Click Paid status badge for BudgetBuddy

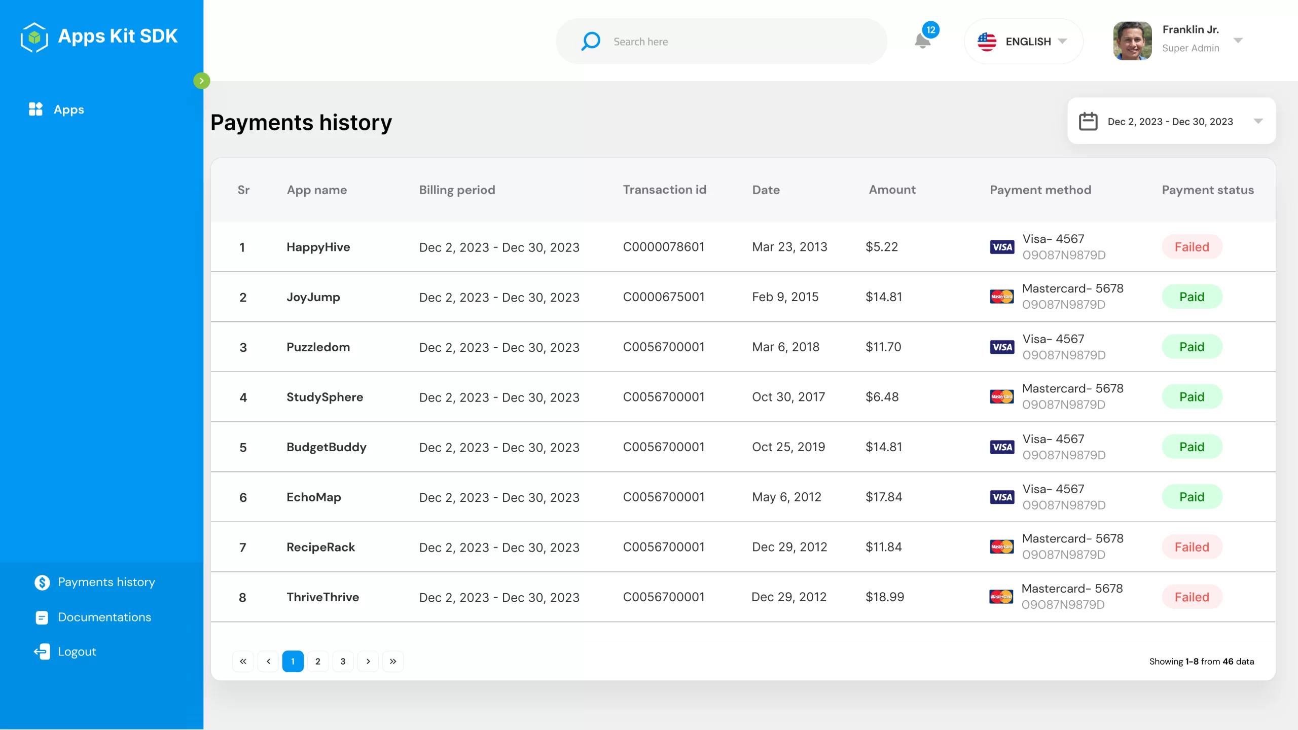pyautogui.click(x=1192, y=447)
